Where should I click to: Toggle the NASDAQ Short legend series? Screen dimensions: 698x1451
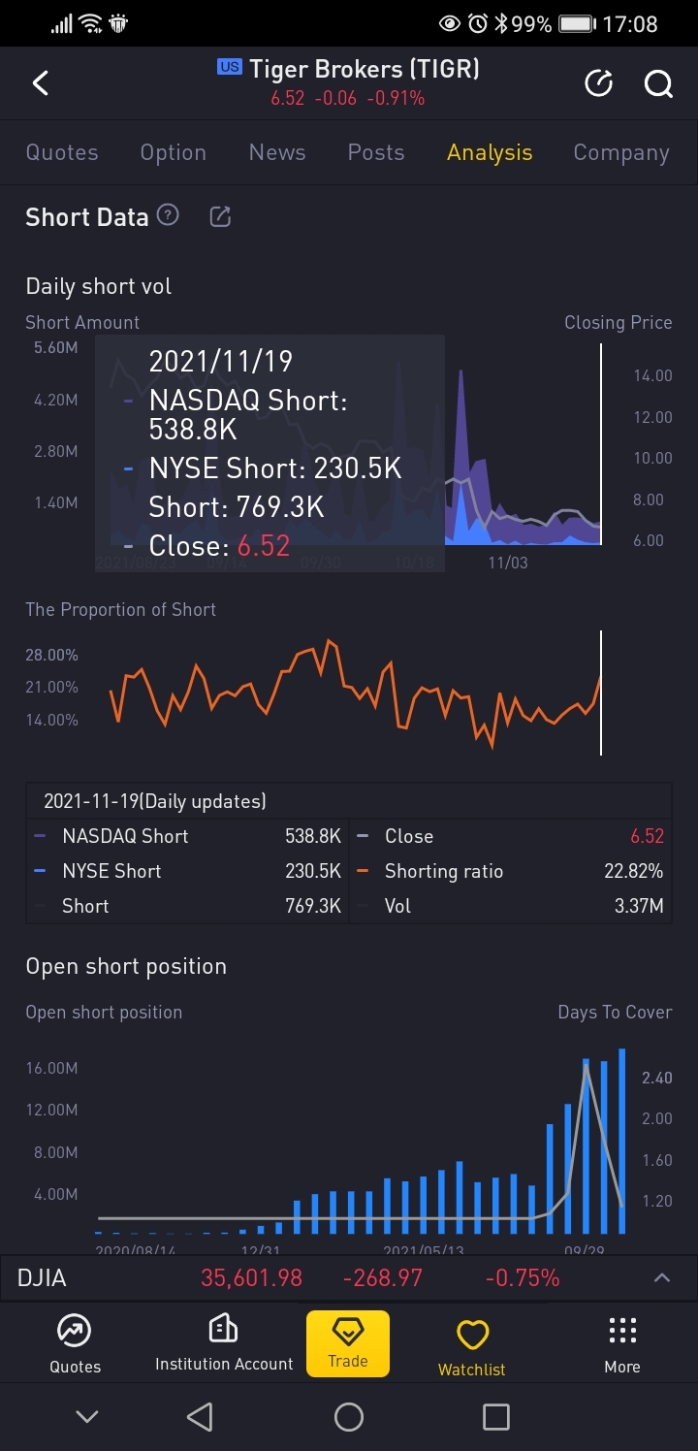125,836
